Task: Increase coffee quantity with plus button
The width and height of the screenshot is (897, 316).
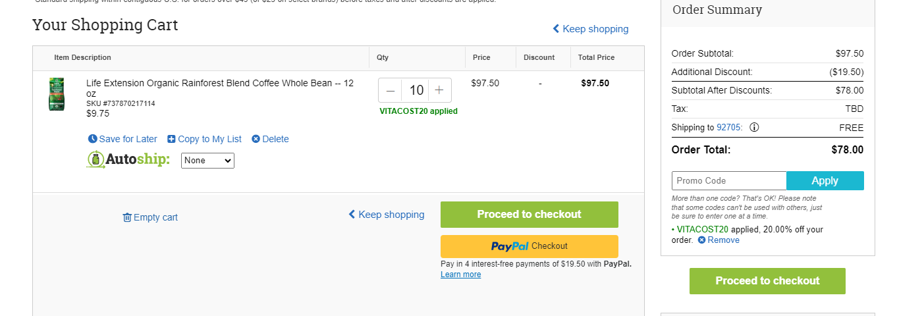Action: [439, 90]
